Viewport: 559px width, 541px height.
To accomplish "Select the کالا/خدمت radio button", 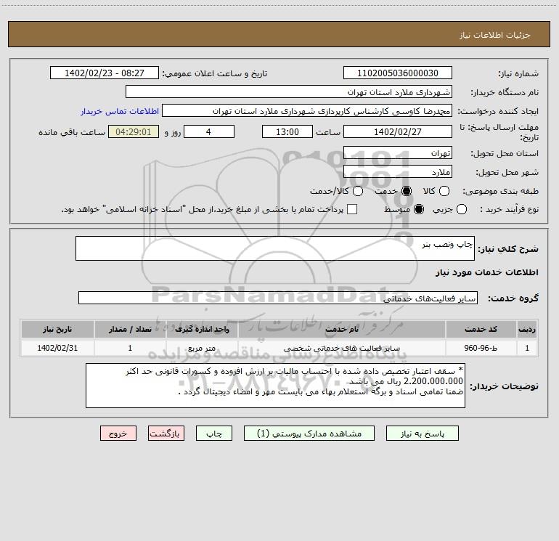I will point(358,191).
